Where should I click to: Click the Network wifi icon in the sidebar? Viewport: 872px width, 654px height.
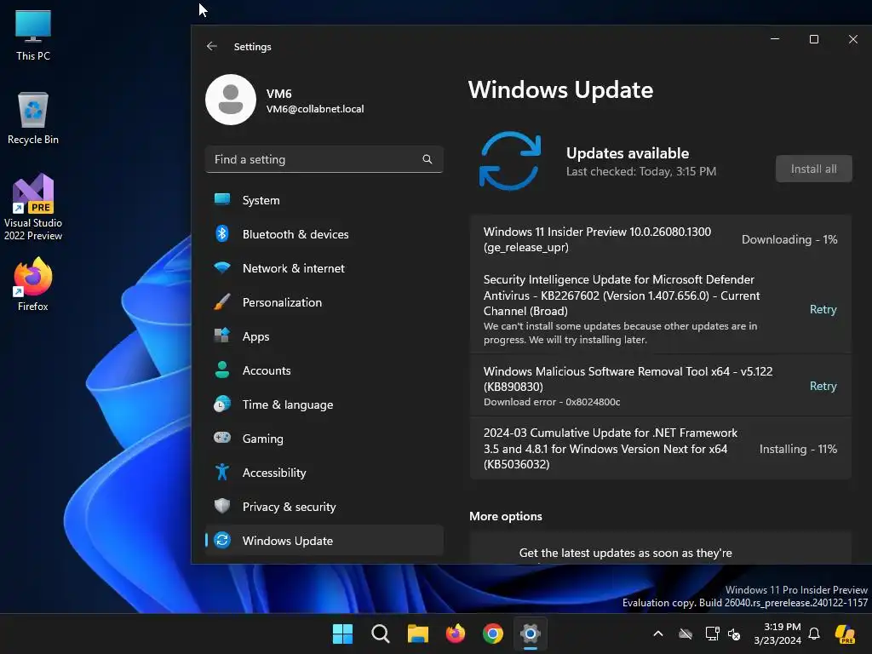point(222,267)
